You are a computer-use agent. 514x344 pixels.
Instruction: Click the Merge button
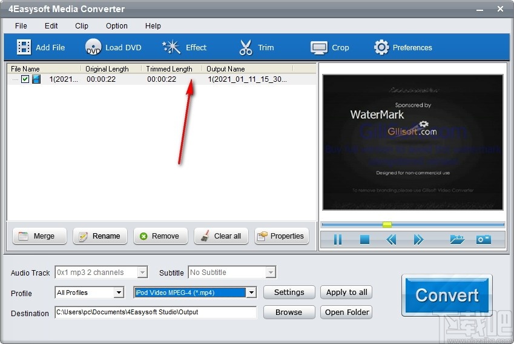39,236
